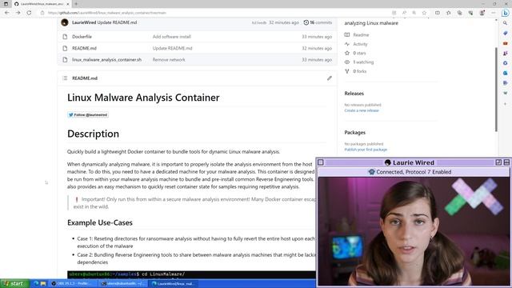This screenshot has height=288, width=512.
Task: Open the sidebar Shopping tag icon
Action: [505, 34]
